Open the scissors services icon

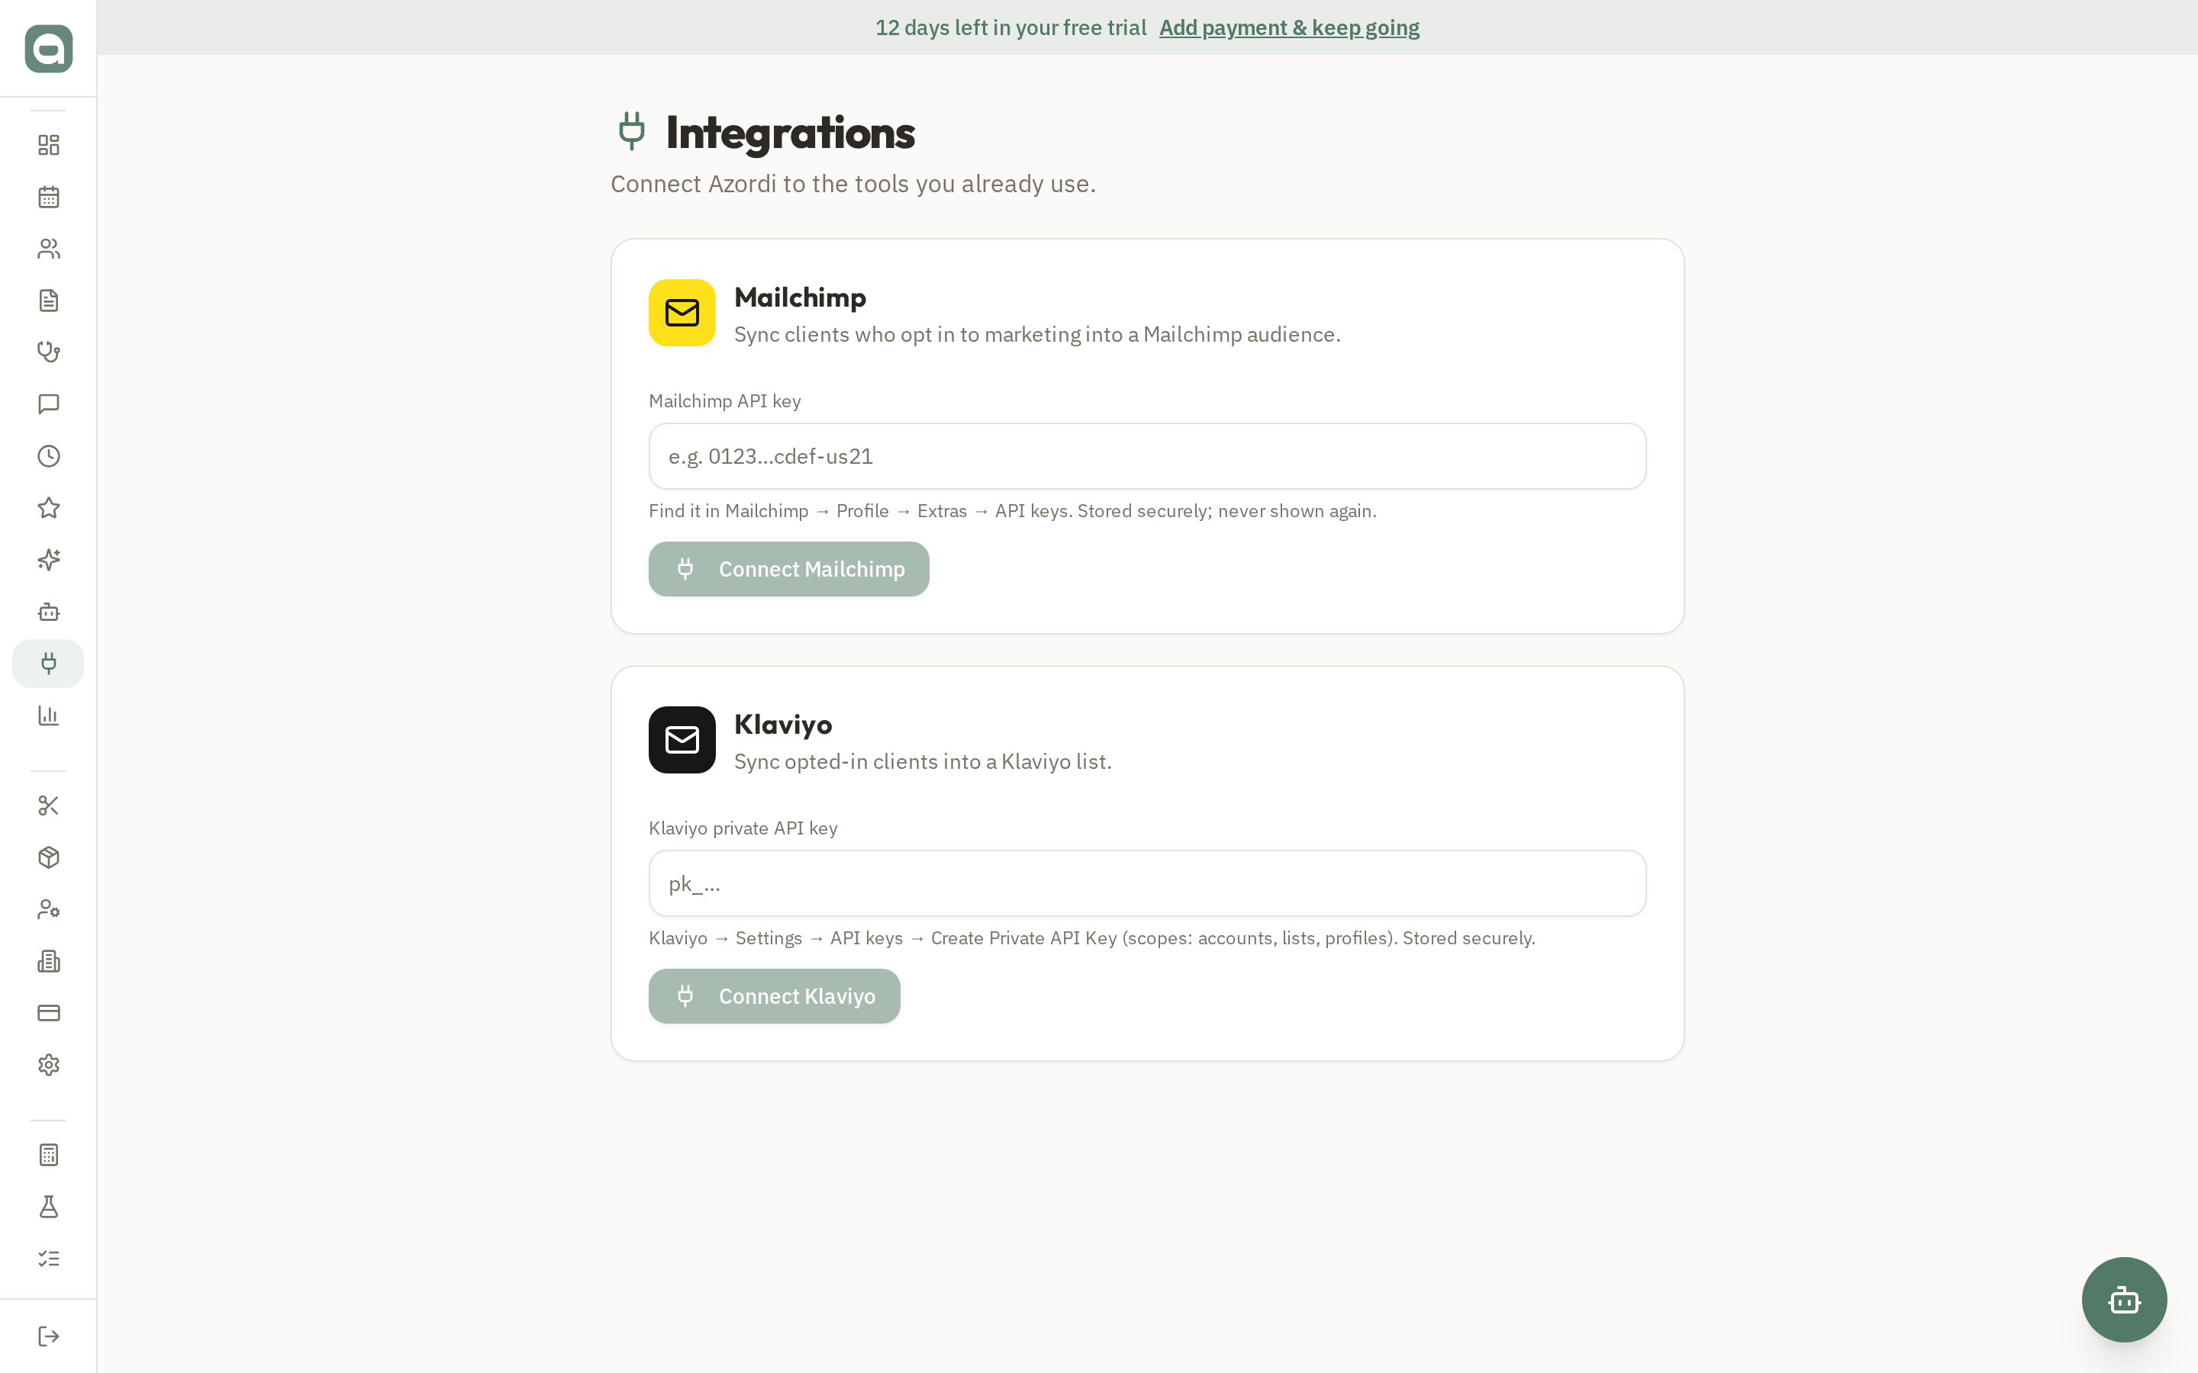(x=48, y=805)
